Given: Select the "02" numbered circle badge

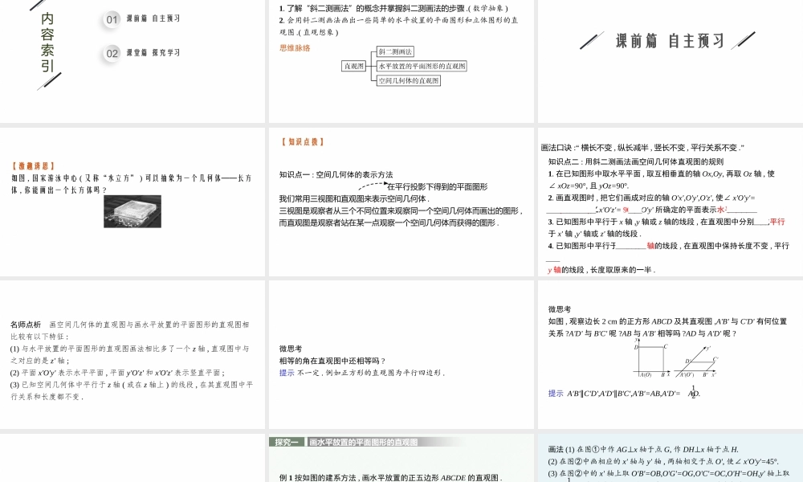Looking at the screenshot, I should pyautogui.click(x=110, y=53).
